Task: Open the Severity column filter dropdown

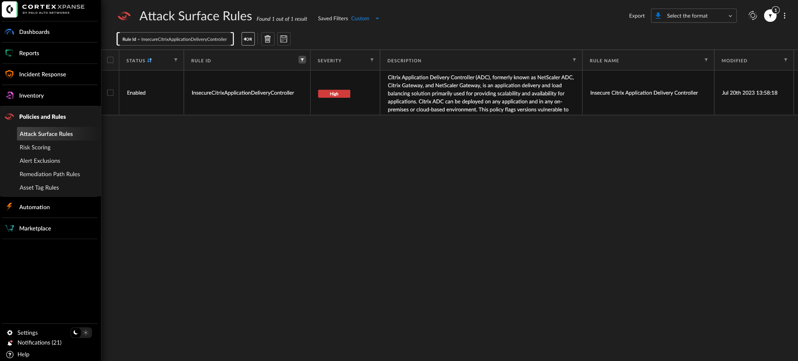Action: [372, 60]
